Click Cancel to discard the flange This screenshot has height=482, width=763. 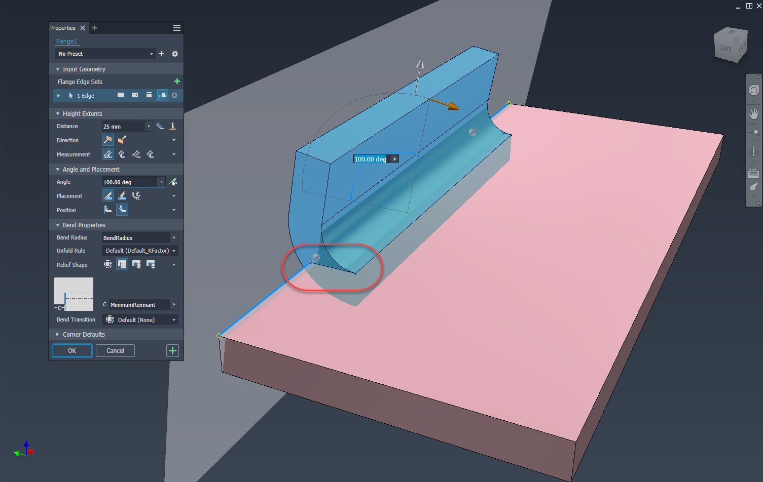click(x=115, y=350)
